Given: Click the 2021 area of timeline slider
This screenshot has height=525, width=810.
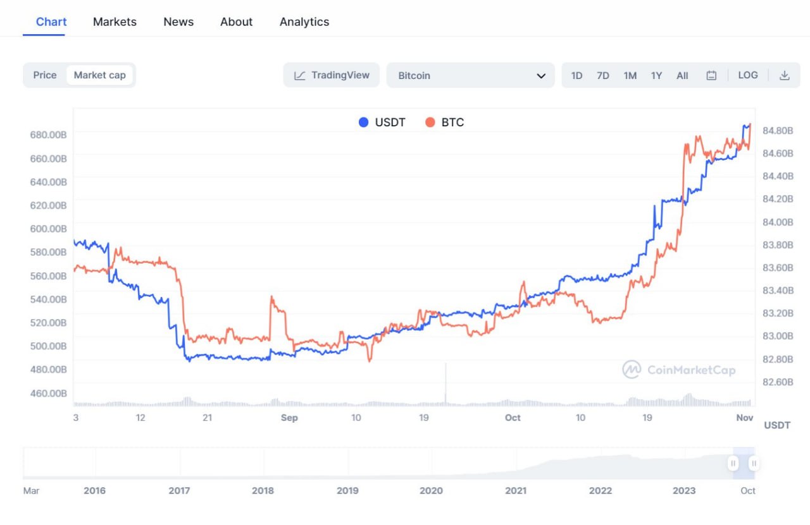Looking at the screenshot, I should click(x=516, y=468).
